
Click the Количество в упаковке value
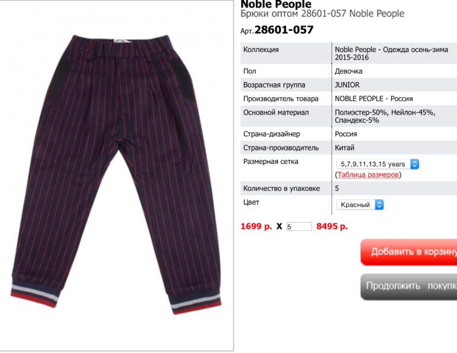(337, 189)
